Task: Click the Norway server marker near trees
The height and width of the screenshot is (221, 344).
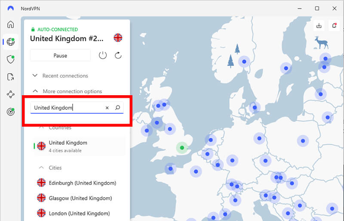Action: tap(244, 62)
